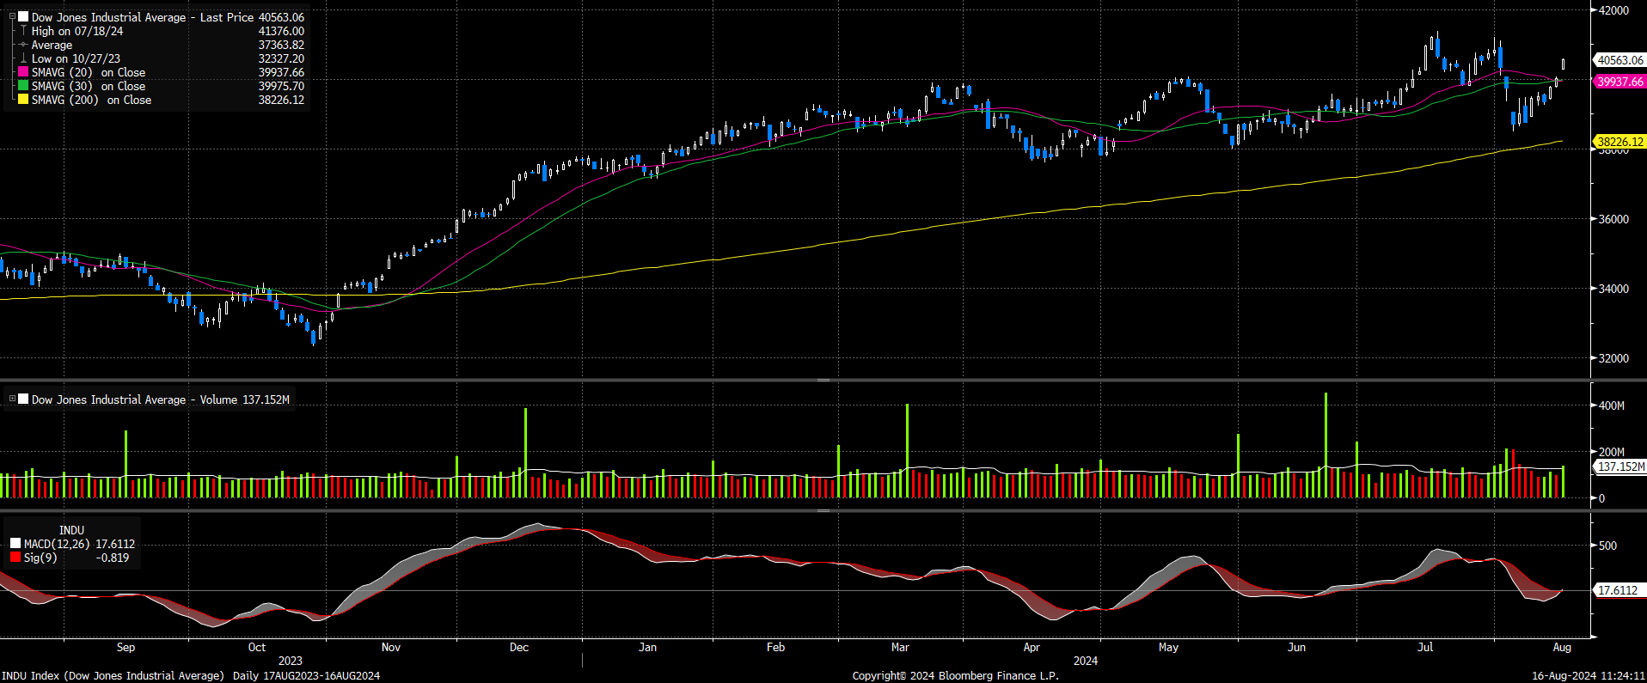Click the Jun label on date axis
Image resolution: width=1647 pixels, height=683 pixels.
(1296, 647)
